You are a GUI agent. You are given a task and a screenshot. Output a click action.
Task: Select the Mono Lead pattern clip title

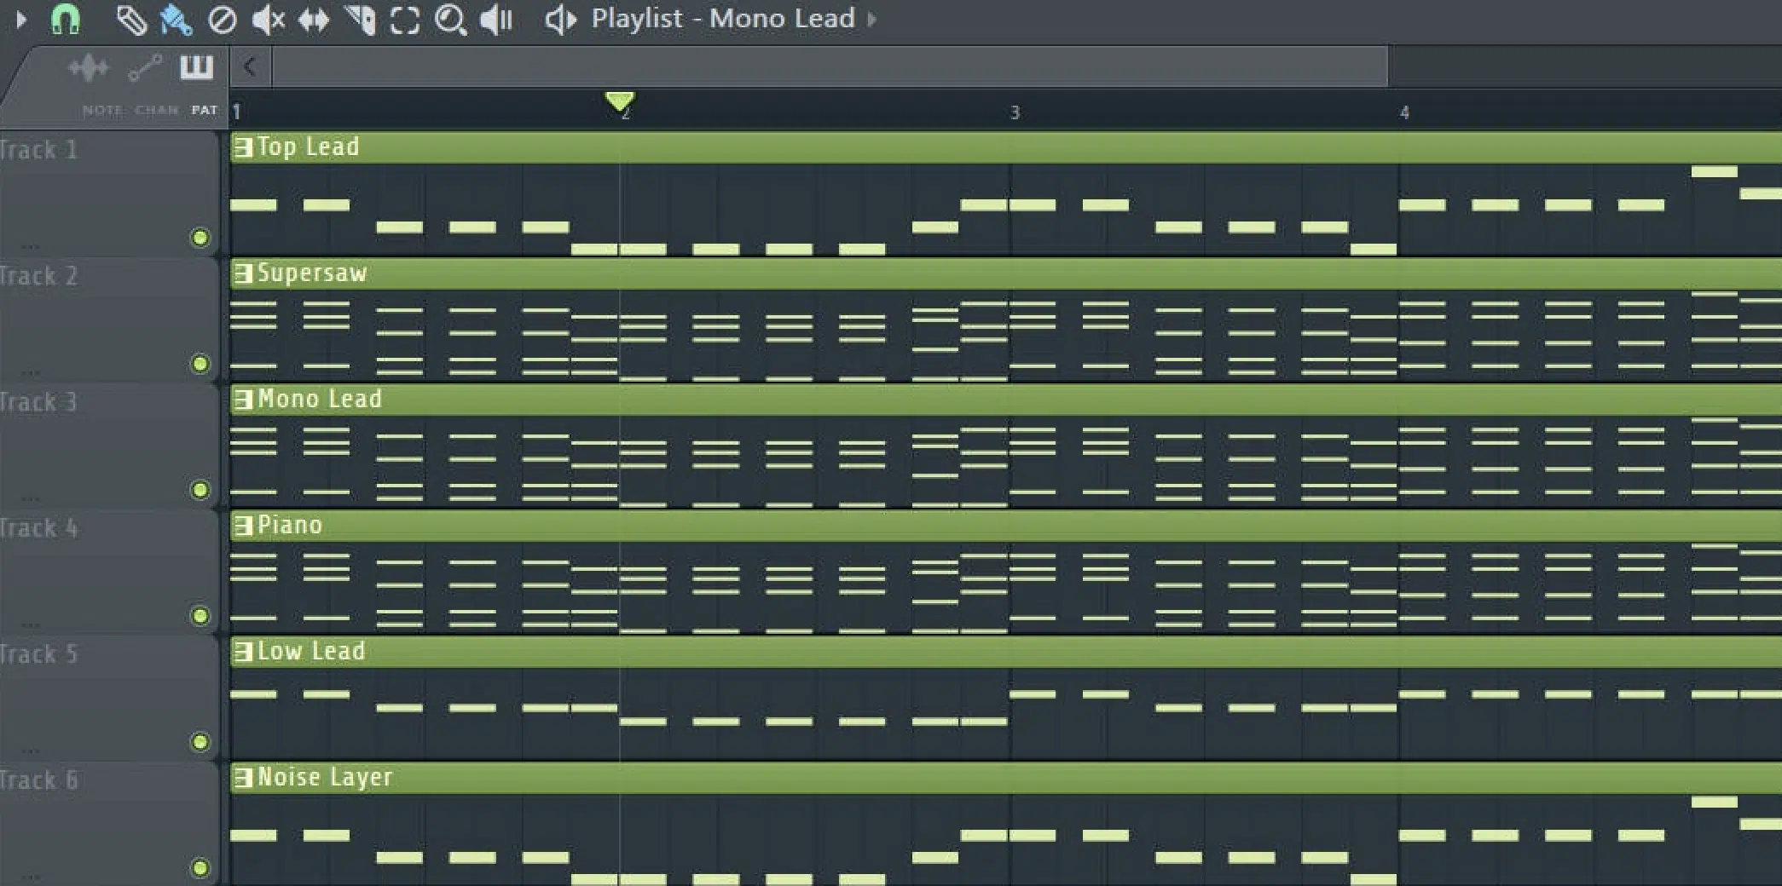pos(320,399)
